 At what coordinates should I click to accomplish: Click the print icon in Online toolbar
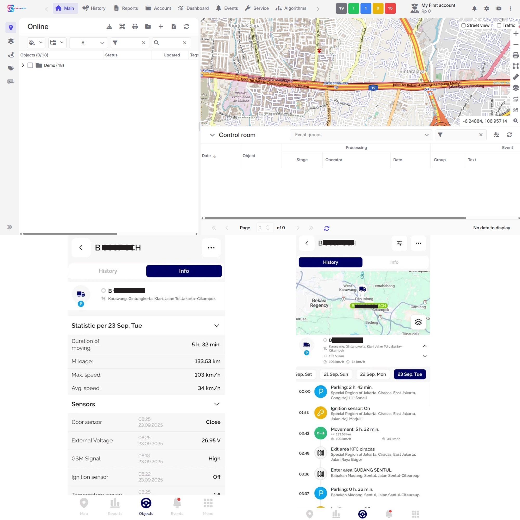coord(135,27)
